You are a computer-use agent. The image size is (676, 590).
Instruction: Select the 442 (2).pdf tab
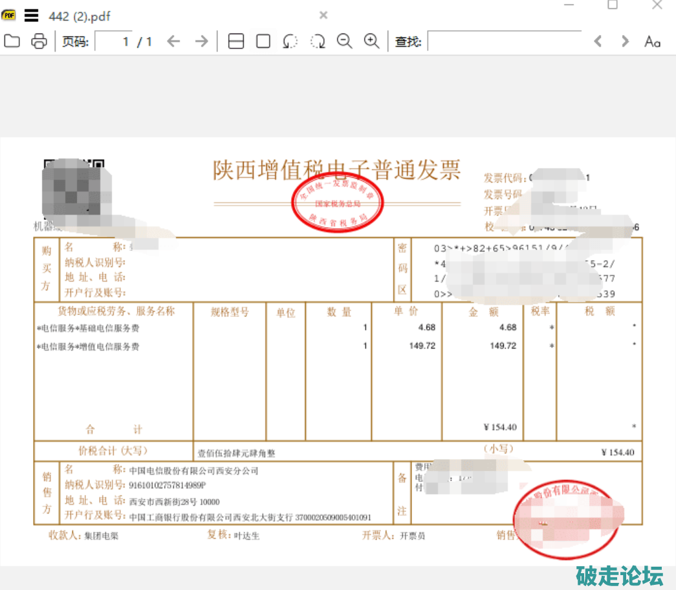click(x=79, y=16)
